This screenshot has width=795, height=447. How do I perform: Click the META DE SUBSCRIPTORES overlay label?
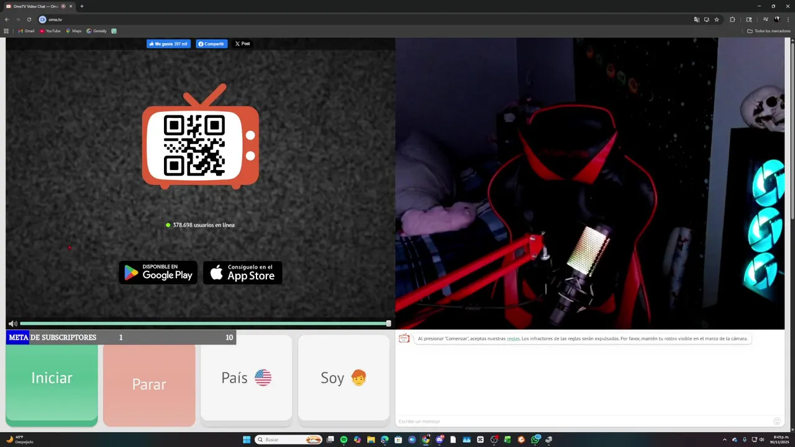pyautogui.click(x=53, y=338)
